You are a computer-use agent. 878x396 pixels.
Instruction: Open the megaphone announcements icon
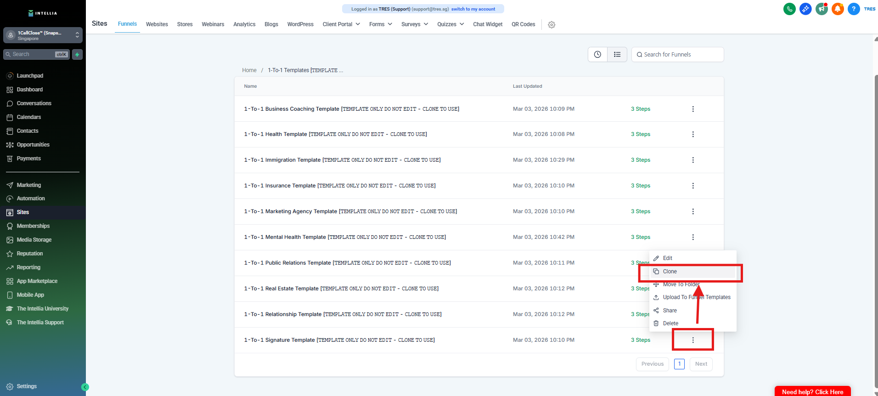(x=822, y=9)
